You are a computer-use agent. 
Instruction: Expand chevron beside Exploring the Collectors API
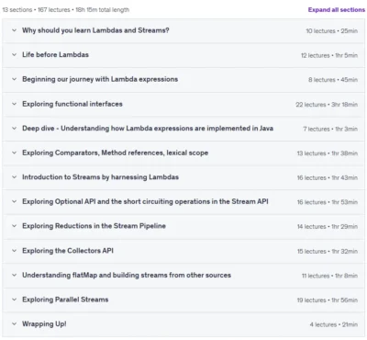coord(14,251)
